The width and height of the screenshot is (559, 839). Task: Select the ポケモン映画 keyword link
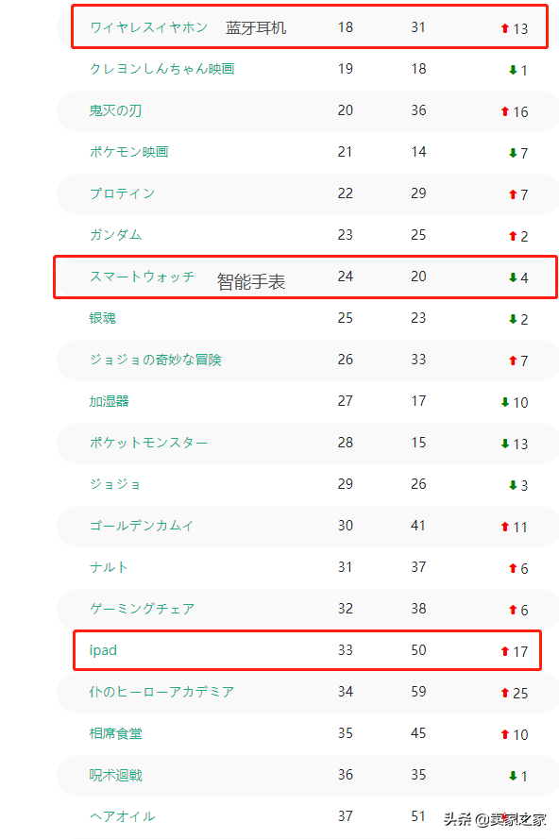tap(128, 152)
